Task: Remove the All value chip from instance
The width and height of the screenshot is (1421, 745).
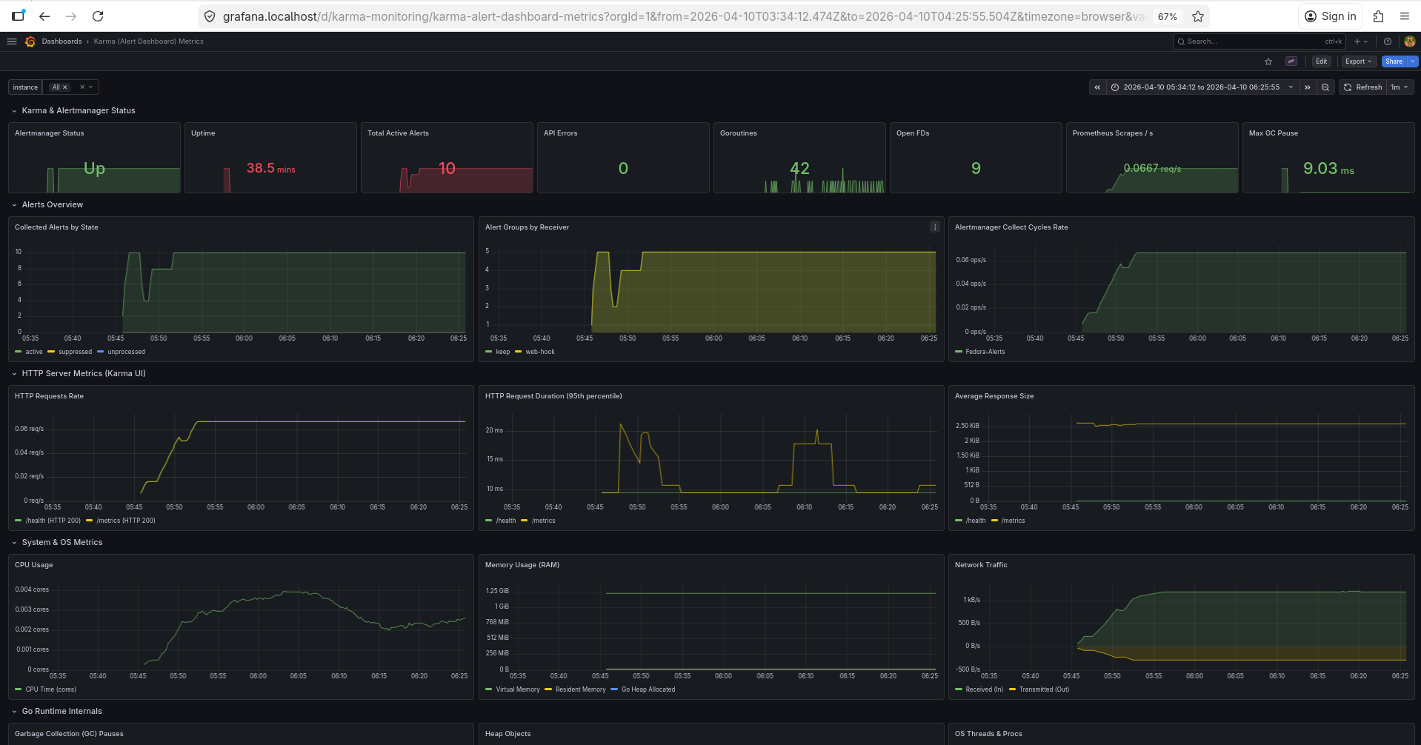Action: pos(65,87)
